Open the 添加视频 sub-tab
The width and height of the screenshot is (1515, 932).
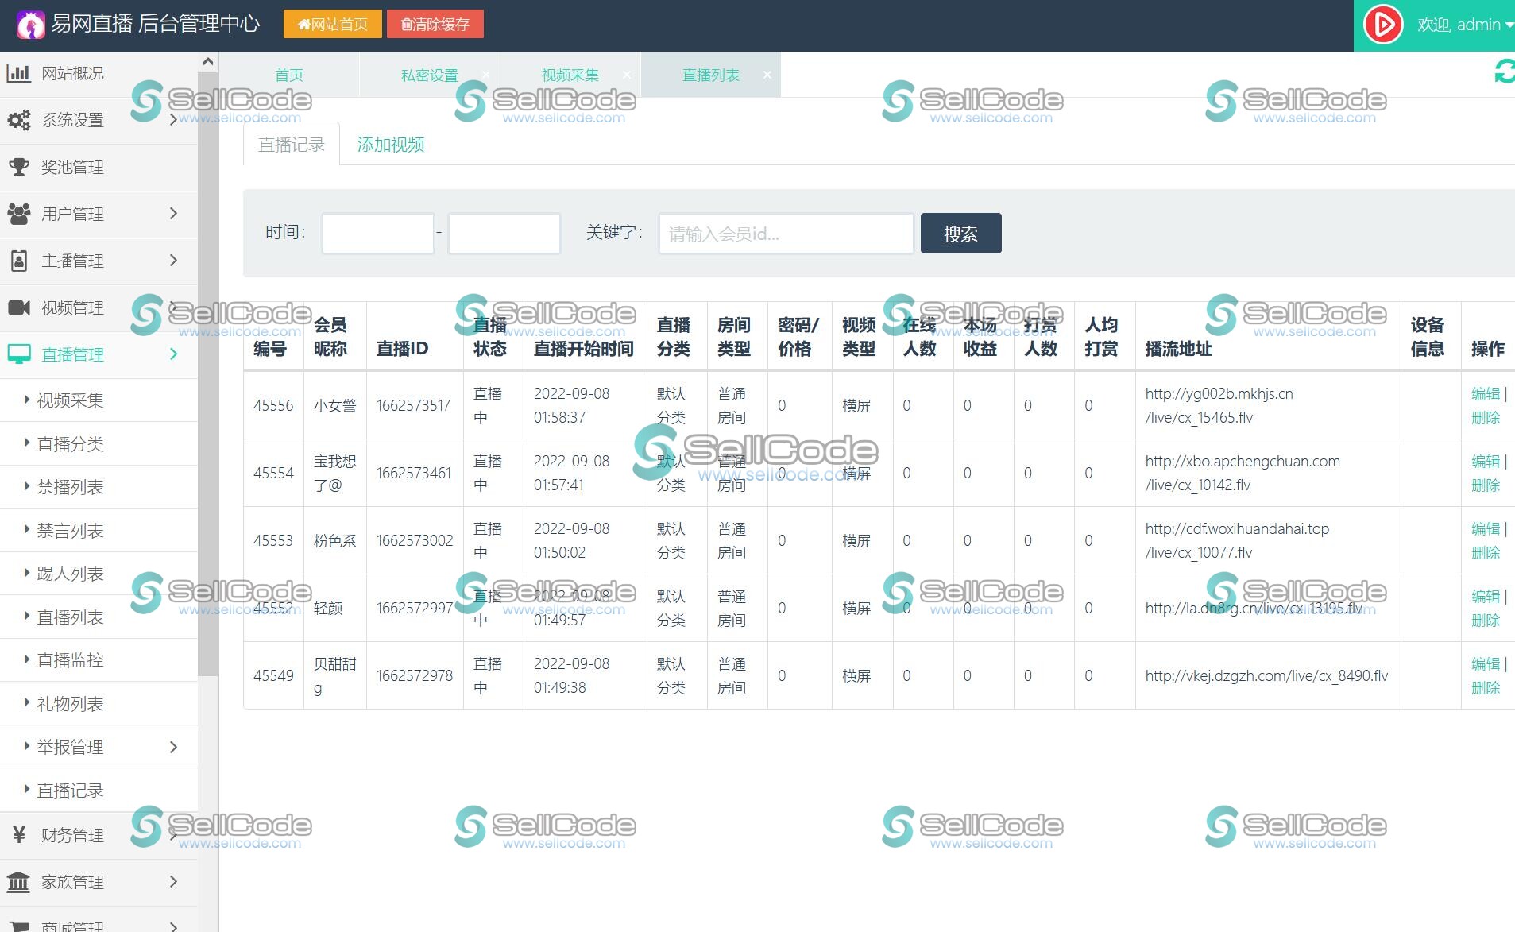391,145
